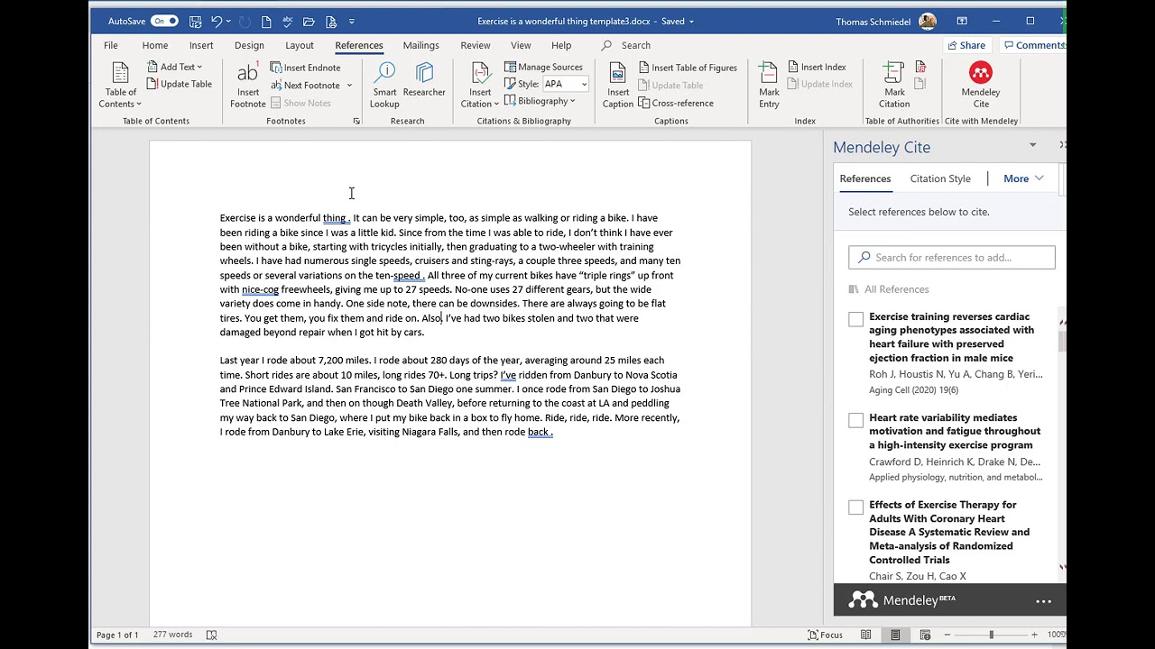
Task: Click the Mark Citation button
Action: (894, 86)
